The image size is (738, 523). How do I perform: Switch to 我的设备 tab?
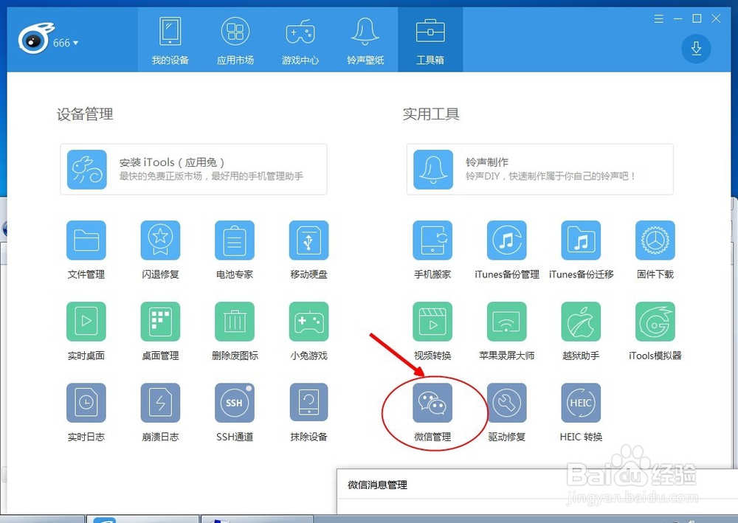click(x=170, y=40)
